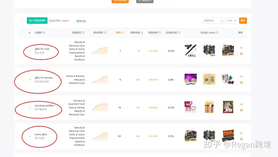Image resolution: width=278 pixels, height=157 pixels.
Task: Click Google G icon for mens gifts
Action: pos(241,139)
